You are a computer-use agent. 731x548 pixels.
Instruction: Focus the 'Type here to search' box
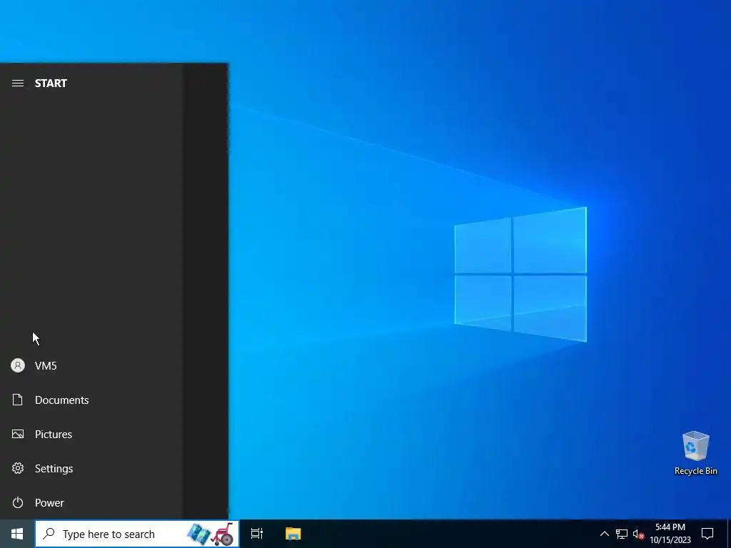click(136, 534)
